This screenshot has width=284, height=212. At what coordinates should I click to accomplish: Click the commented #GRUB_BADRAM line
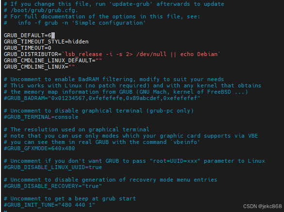pyautogui.click(x=102, y=98)
